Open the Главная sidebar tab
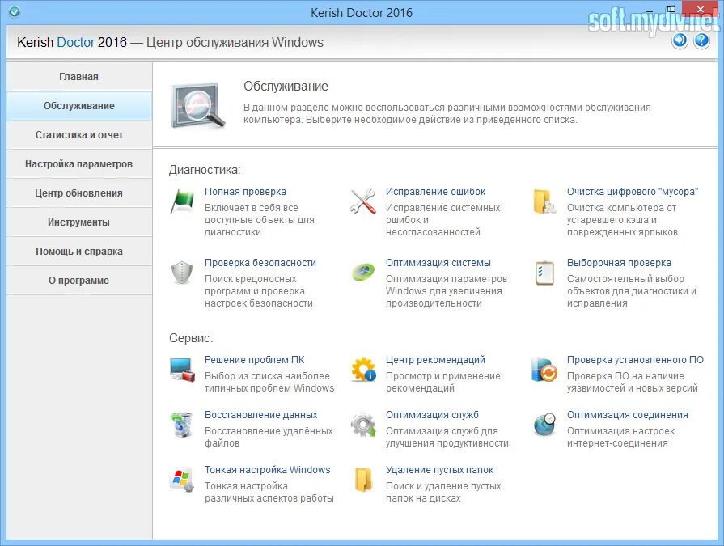This screenshot has width=724, height=546. coord(79,77)
